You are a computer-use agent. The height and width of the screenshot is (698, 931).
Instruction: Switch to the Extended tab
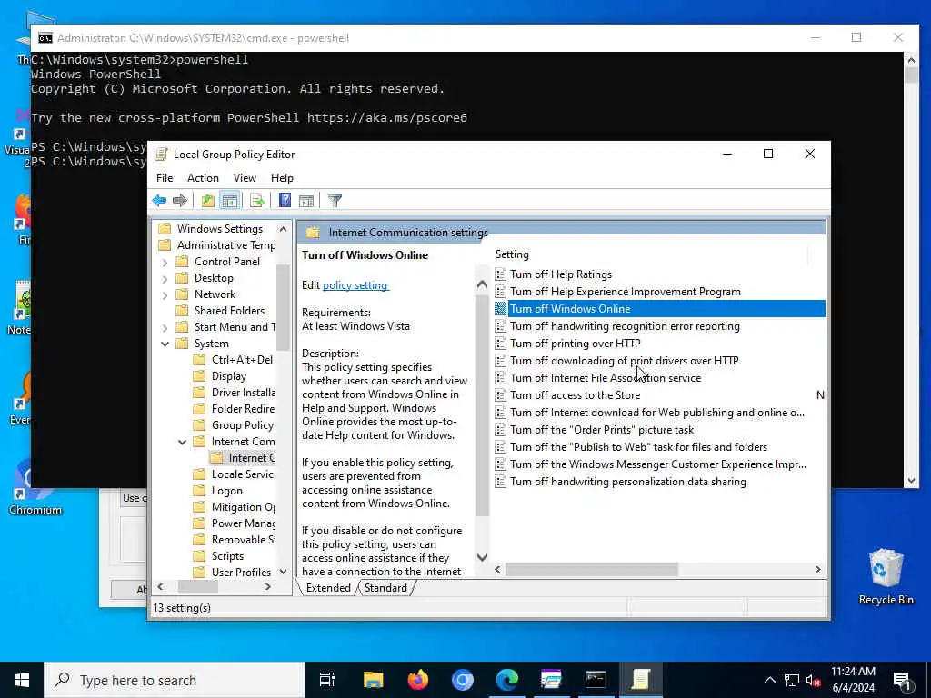(x=327, y=588)
